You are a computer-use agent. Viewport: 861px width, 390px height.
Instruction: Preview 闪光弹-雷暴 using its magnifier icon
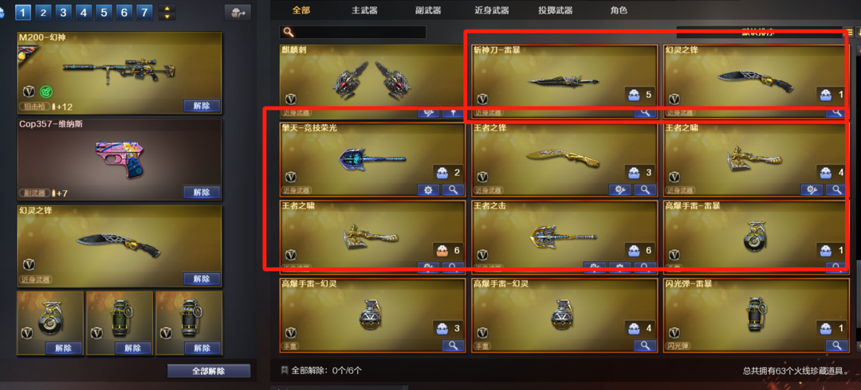(837, 345)
